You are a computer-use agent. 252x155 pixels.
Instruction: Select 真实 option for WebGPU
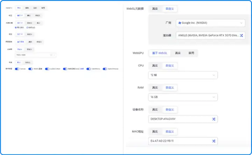pyautogui.click(x=178, y=53)
